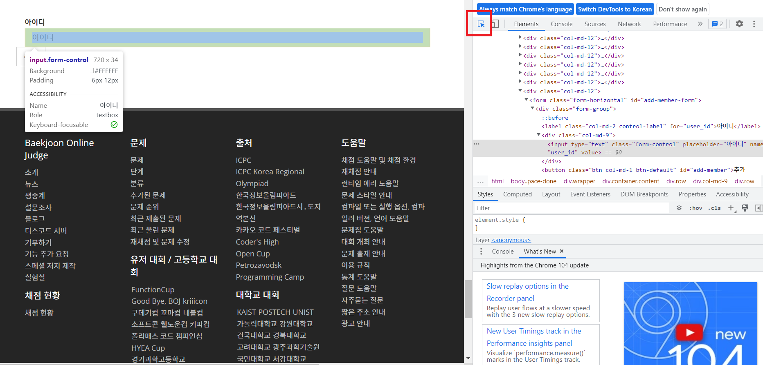Open Slow replay options article link
Viewport: 763px width, 365px height.
(527, 292)
